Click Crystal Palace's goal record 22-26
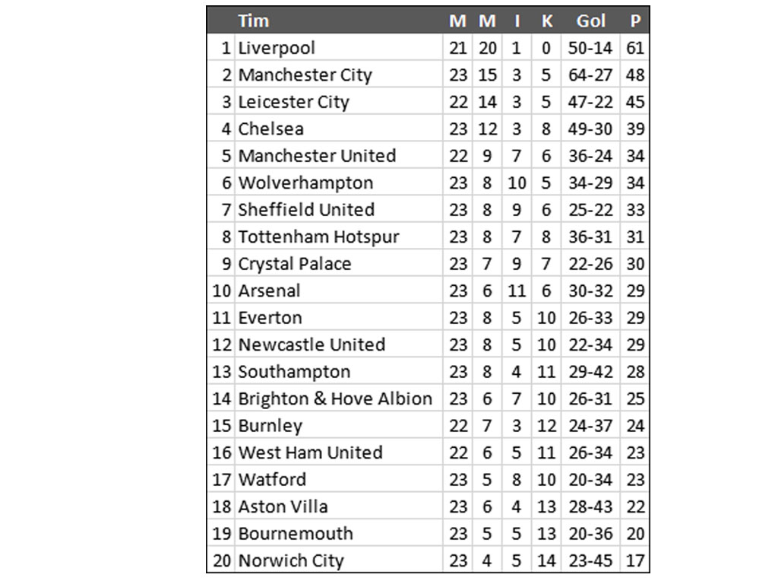This screenshot has width=778, height=584. pyautogui.click(x=590, y=264)
